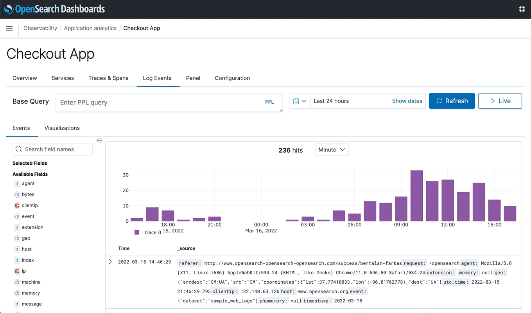Open the navigation hamburger menu

tap(9, 28)
